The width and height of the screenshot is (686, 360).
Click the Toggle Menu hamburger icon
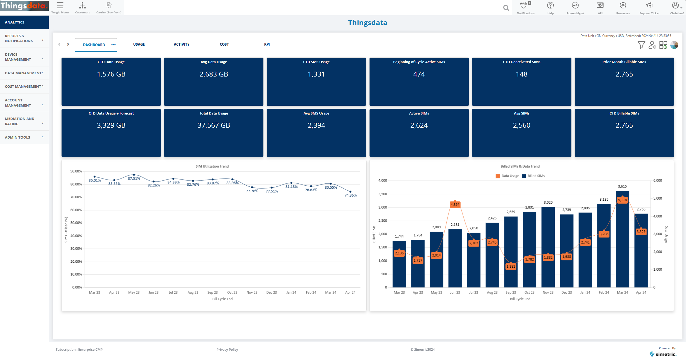point(60,5)
